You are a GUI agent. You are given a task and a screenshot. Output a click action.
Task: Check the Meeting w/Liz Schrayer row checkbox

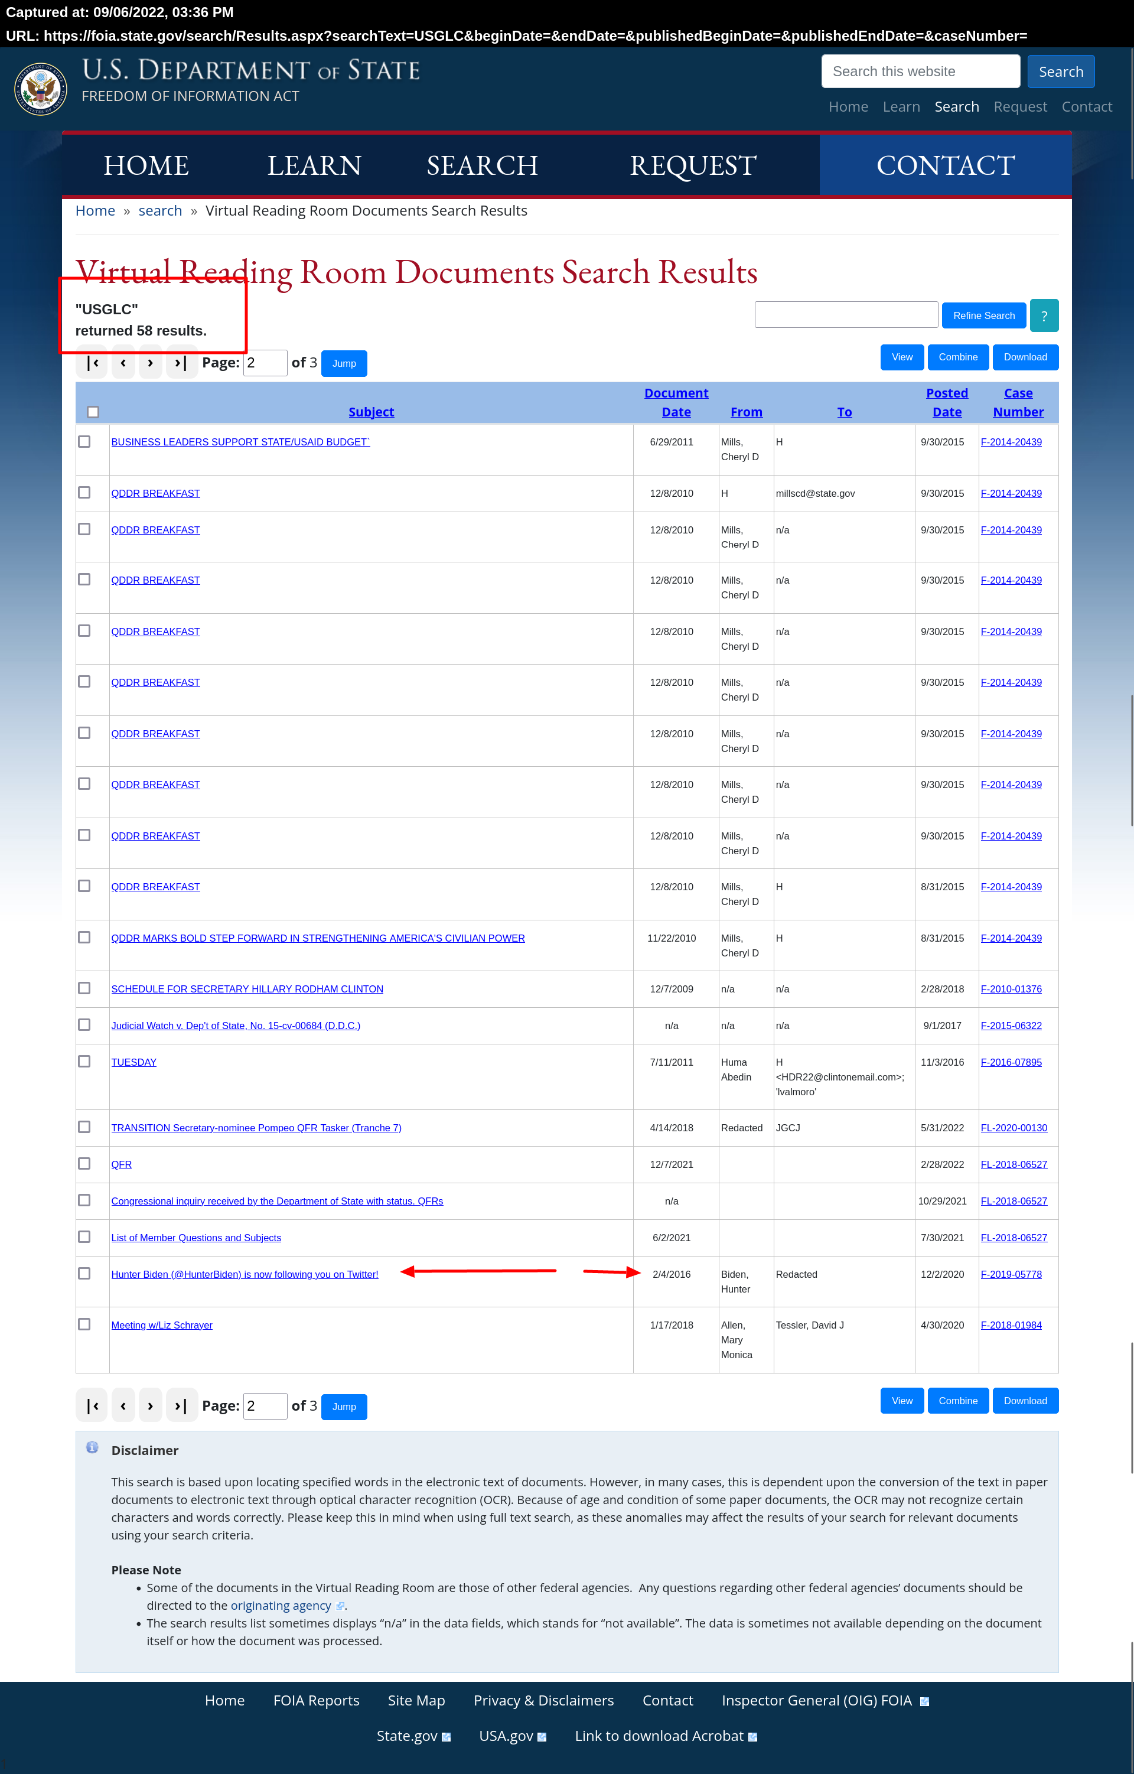[84, 1324]
